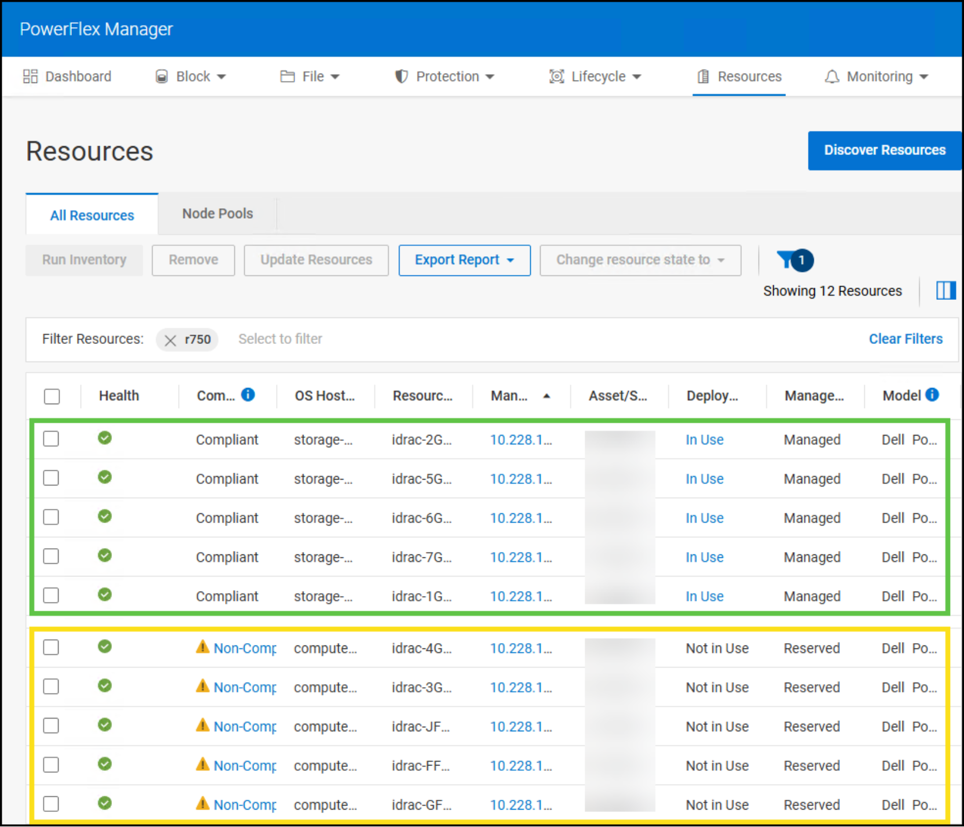The height and width of the screenshot is (827, 964).
Task: Select the All Resources tab
Action: tap(92, 215)
